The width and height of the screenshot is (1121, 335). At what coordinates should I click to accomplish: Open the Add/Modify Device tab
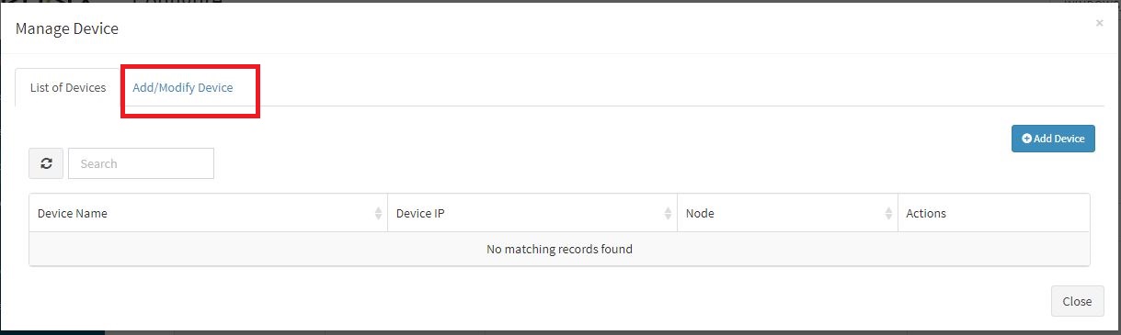183,88
